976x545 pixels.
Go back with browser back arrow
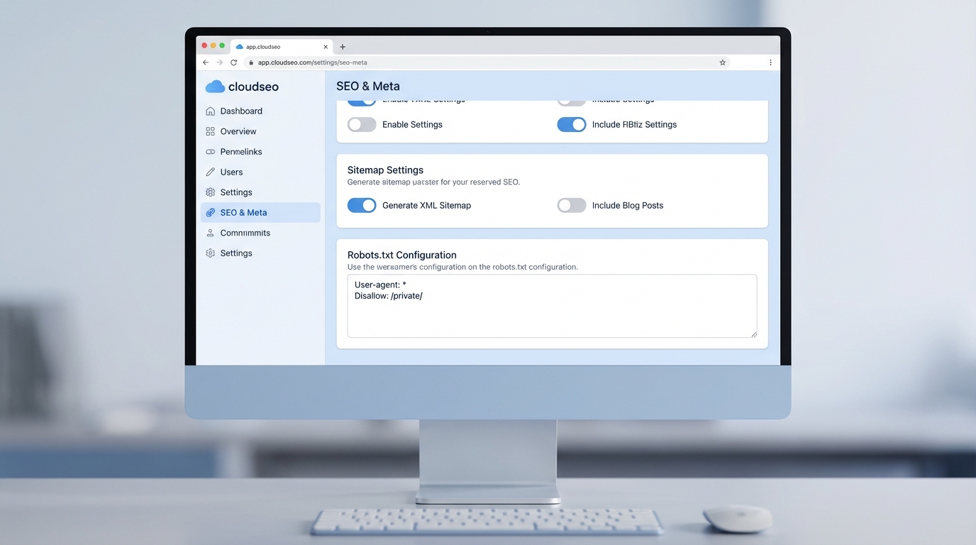206,62
